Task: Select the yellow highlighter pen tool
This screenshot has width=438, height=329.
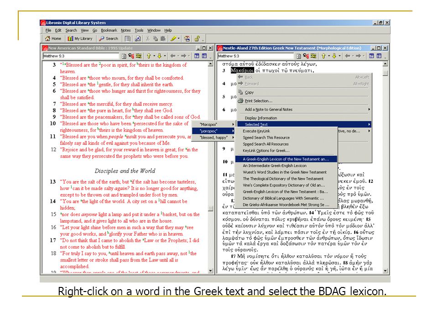Action: click(173, 38)
